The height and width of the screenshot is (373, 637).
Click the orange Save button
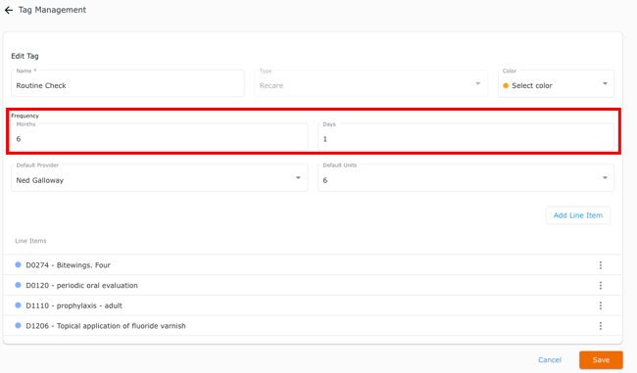(601, 360)
